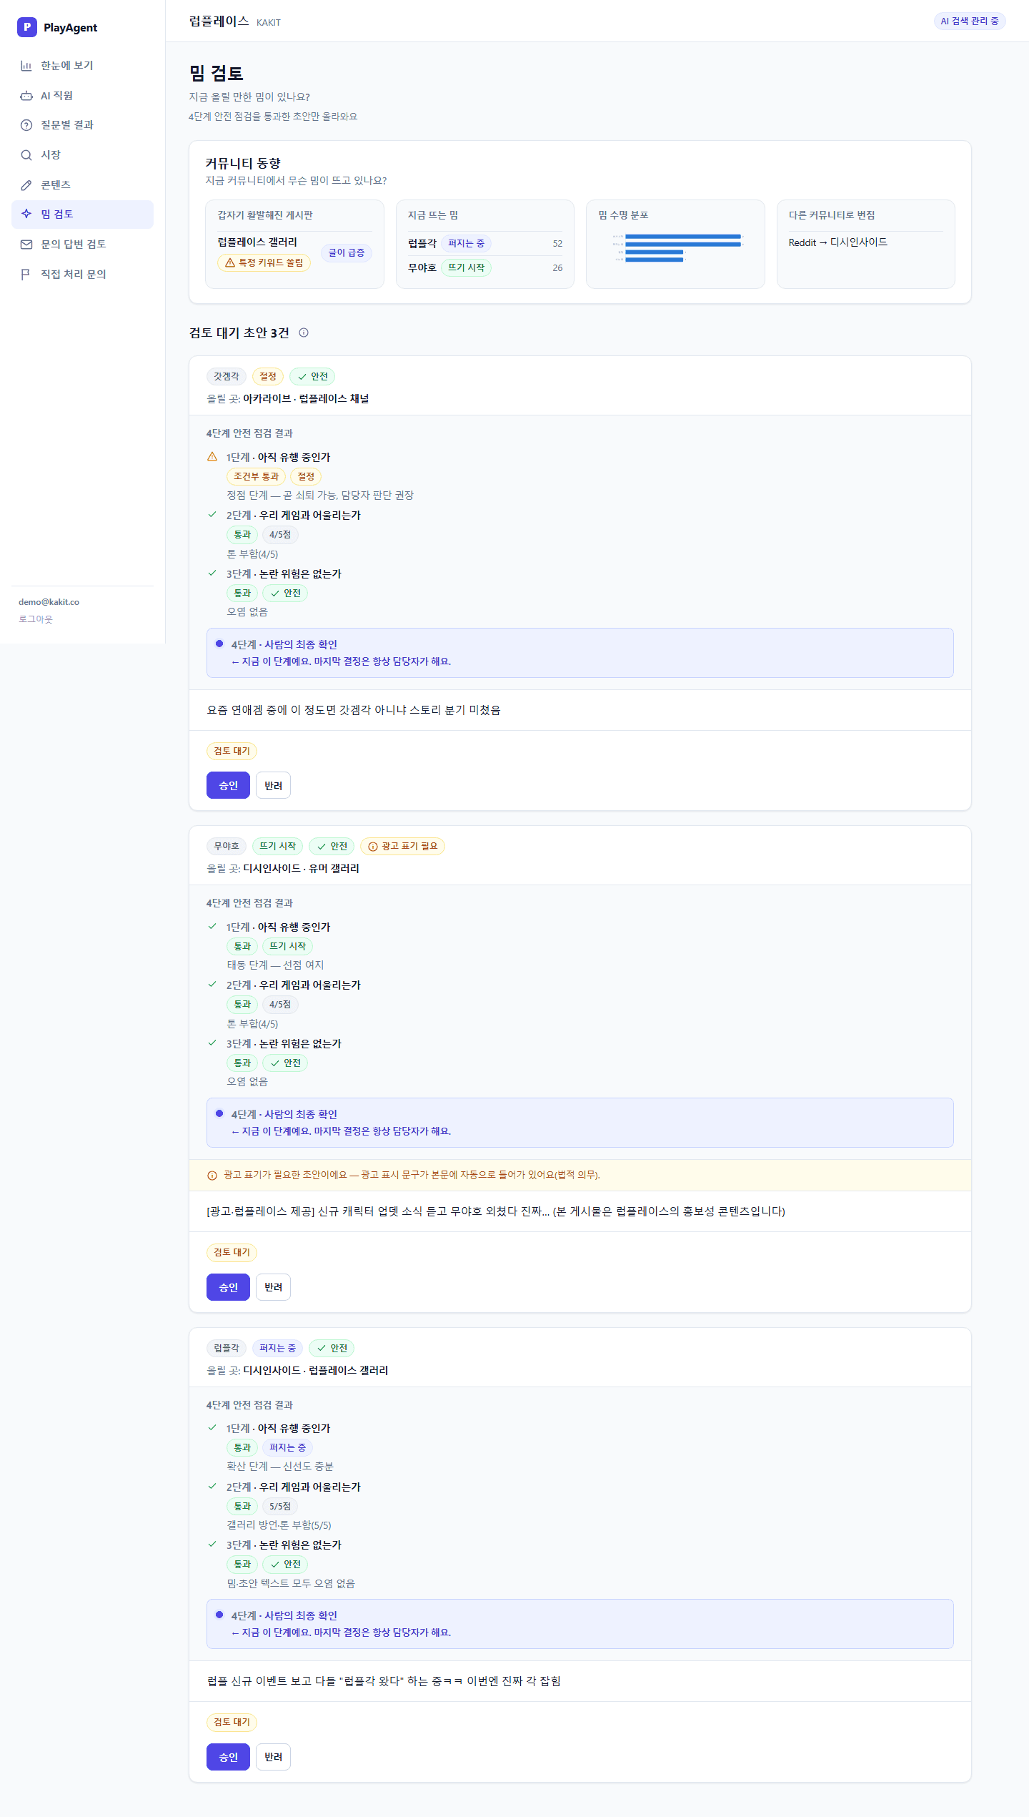Click the PlayAgent logo icon
This screenshot has width=1029, height=1817.
click(x=27, y=27)
